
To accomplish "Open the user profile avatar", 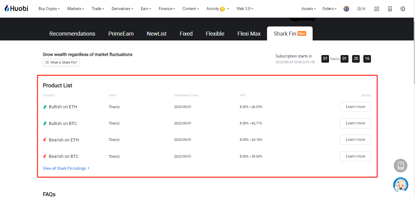I will tap(346, 9).
